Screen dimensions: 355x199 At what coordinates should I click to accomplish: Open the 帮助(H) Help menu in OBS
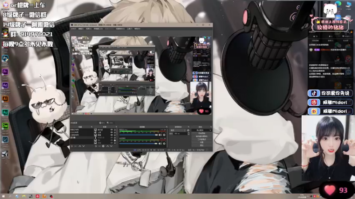pyautogui.click(x=137, y=29)
